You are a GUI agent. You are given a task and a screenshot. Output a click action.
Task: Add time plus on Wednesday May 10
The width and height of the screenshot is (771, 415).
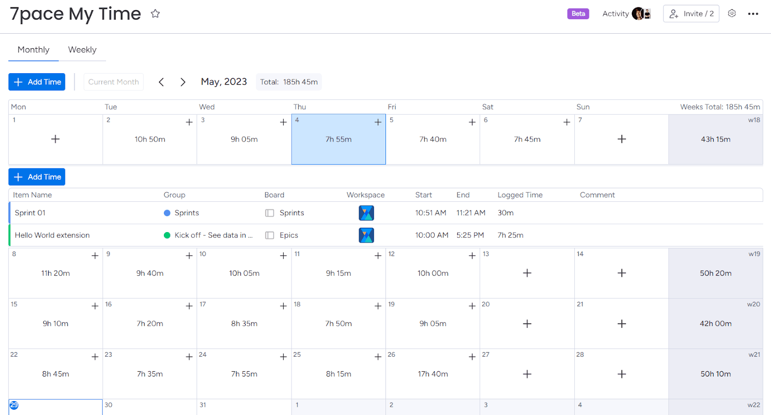(x=283, y=256)
